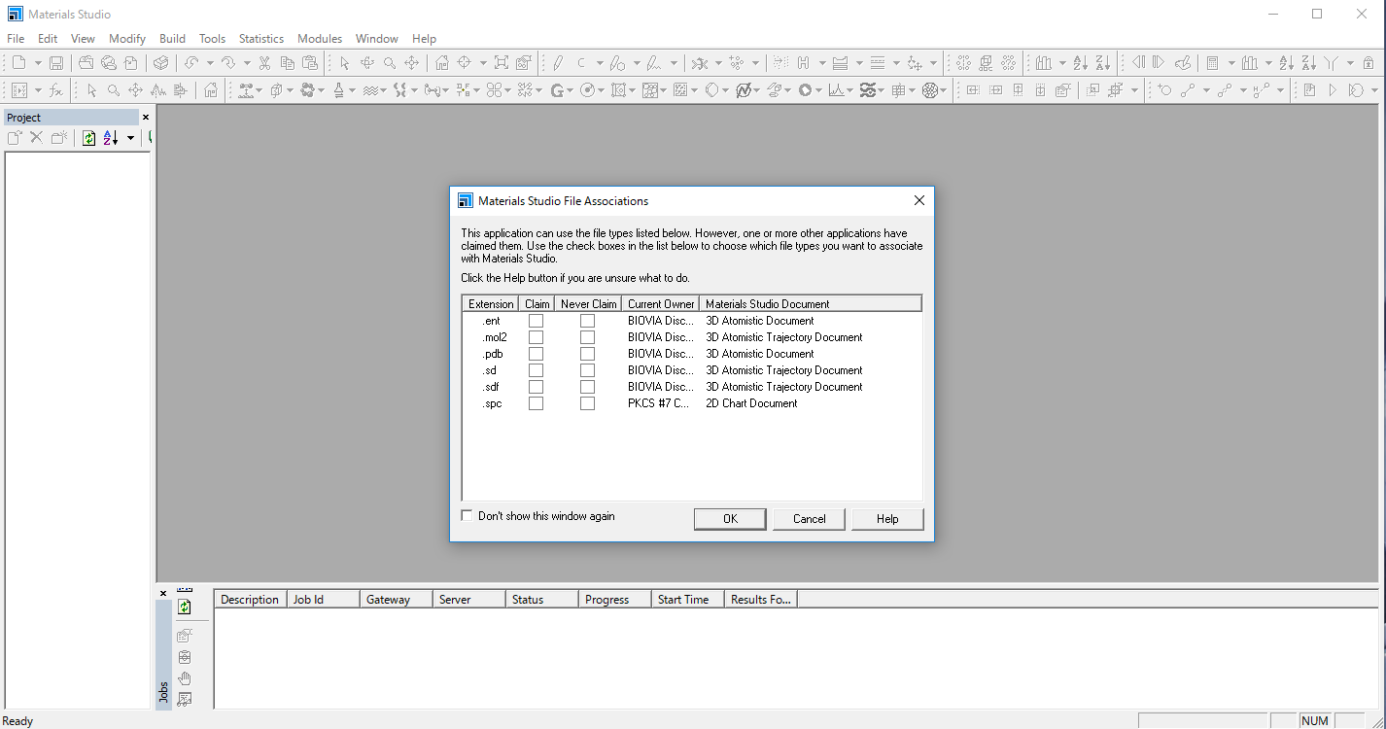Open the Project sort order dropdown arrow

tap(130, 138)
